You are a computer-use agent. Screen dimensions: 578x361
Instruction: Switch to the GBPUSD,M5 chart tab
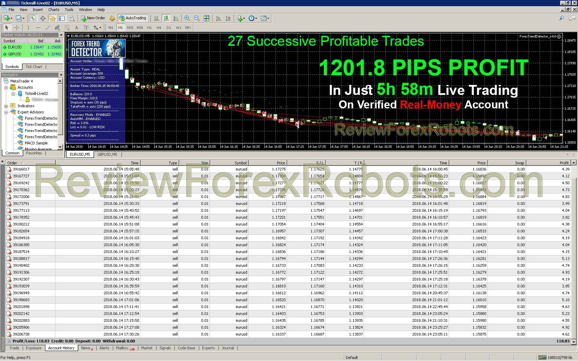[x=107, y=154]
